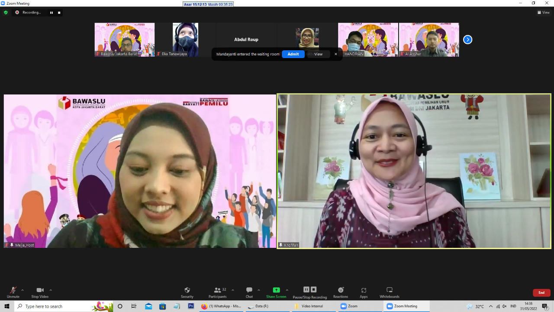Open the Participants panel
This screenshot has height=312, width=554.
(217, 292)
